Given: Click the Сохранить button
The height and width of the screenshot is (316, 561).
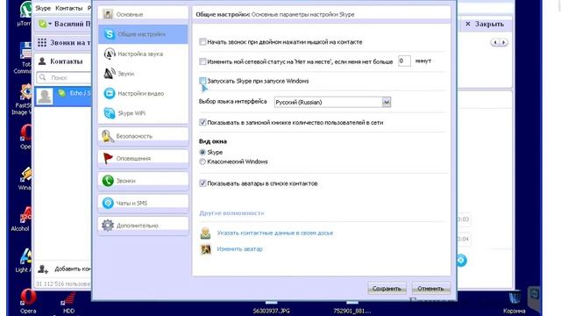Looking at the screenshot, I should point(387,289).
